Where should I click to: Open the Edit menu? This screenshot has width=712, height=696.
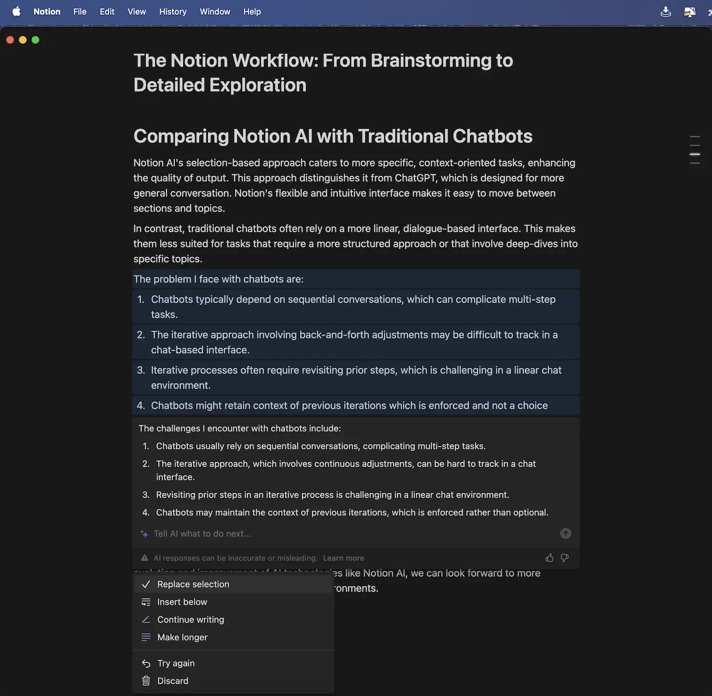107,11
